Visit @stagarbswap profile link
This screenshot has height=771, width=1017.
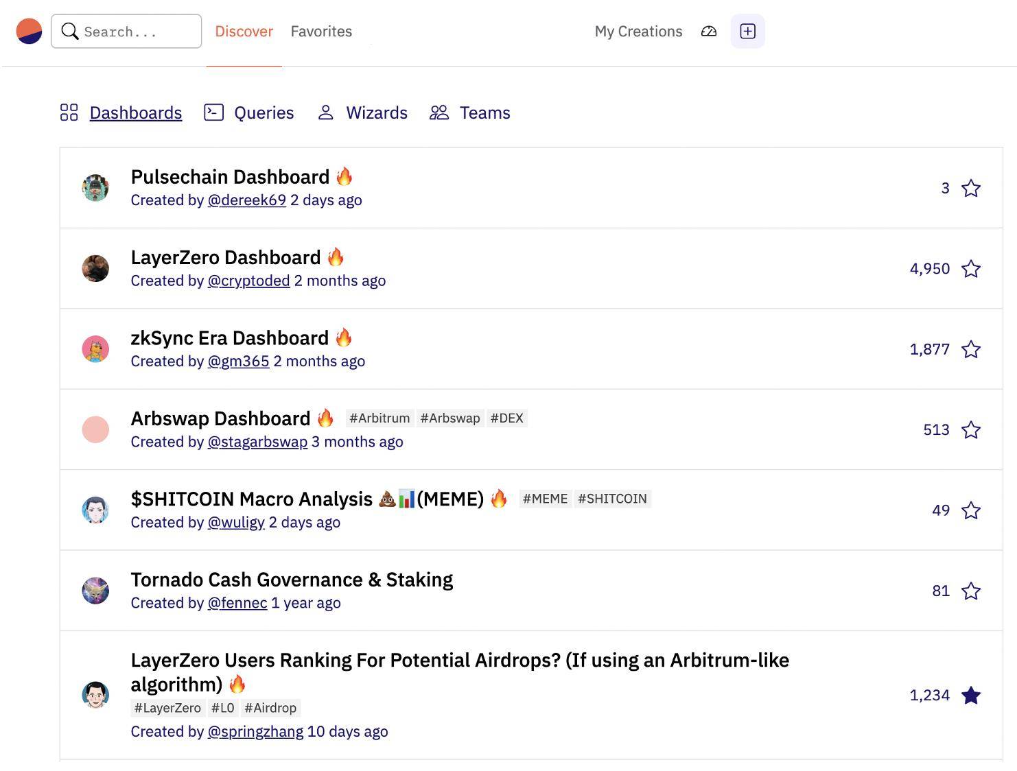258,442
